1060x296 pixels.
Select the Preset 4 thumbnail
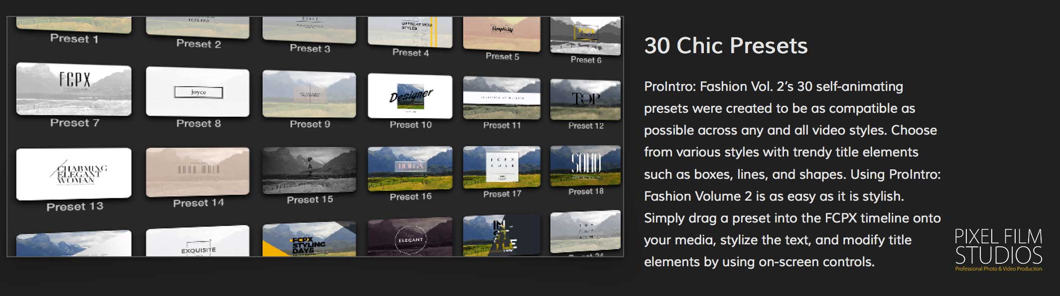[x=410, y=32]
